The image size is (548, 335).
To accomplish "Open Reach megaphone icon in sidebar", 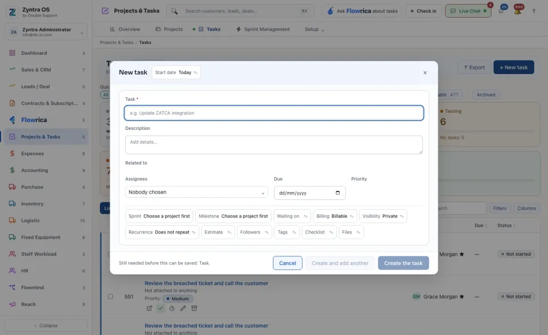I will click(x=12, y=304).
